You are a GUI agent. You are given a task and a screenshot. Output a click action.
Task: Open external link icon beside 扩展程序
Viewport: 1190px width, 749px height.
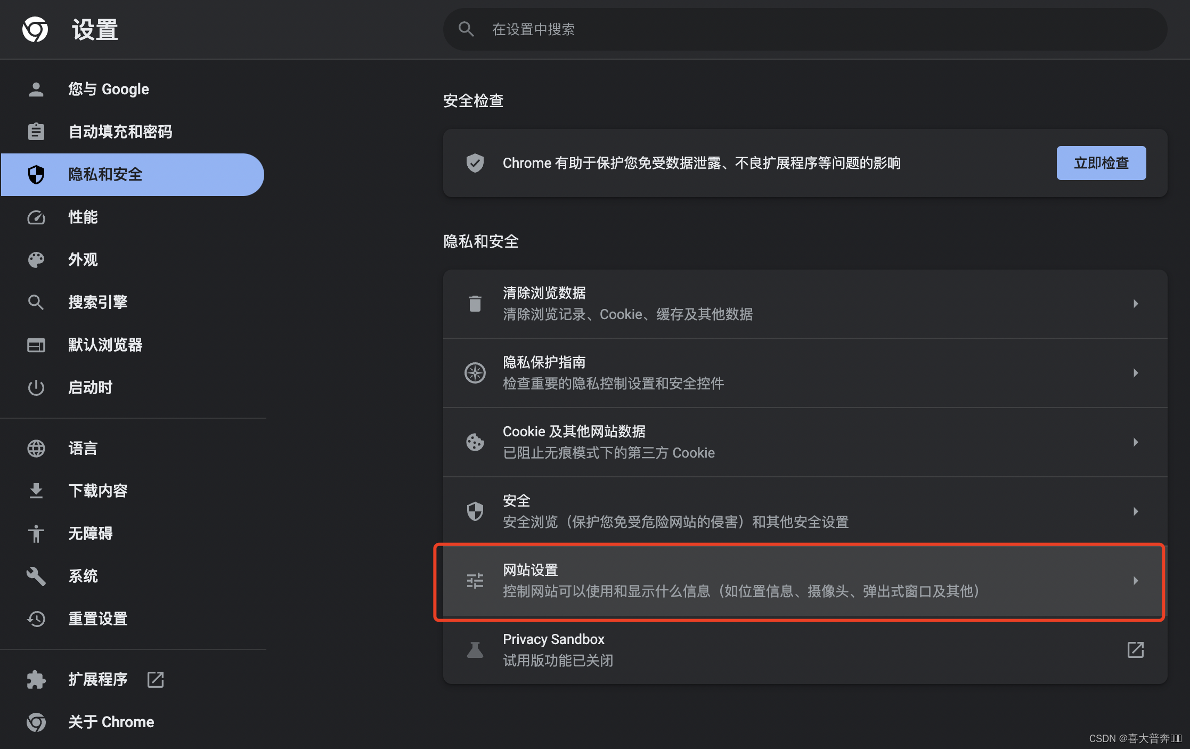156,679
